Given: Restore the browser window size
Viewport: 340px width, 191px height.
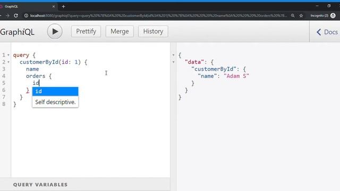Looking at the screenshot, I should tap(329, 6).
